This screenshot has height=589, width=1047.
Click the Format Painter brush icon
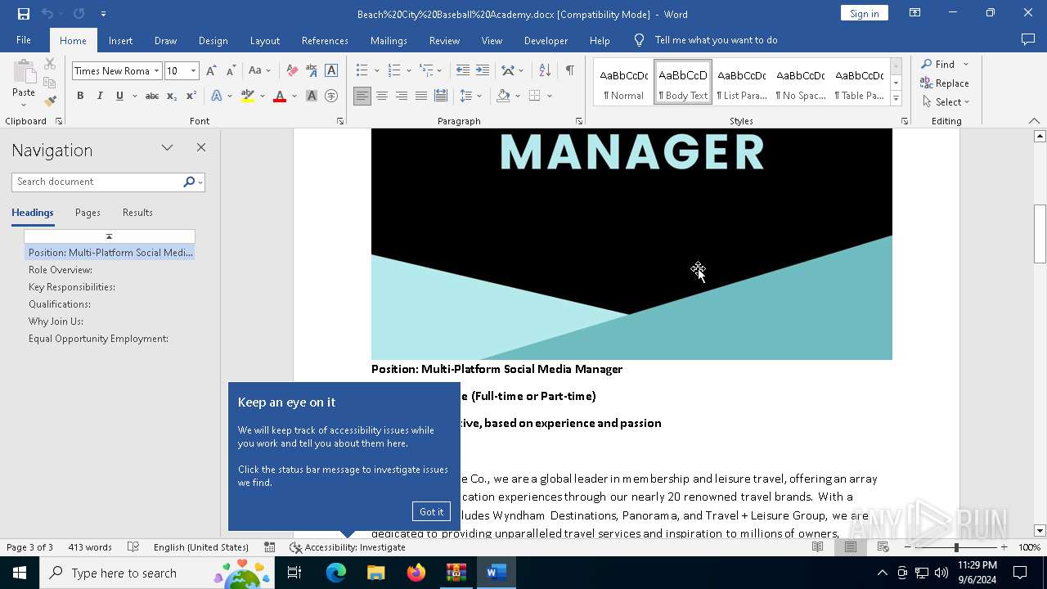pos(50,101)
